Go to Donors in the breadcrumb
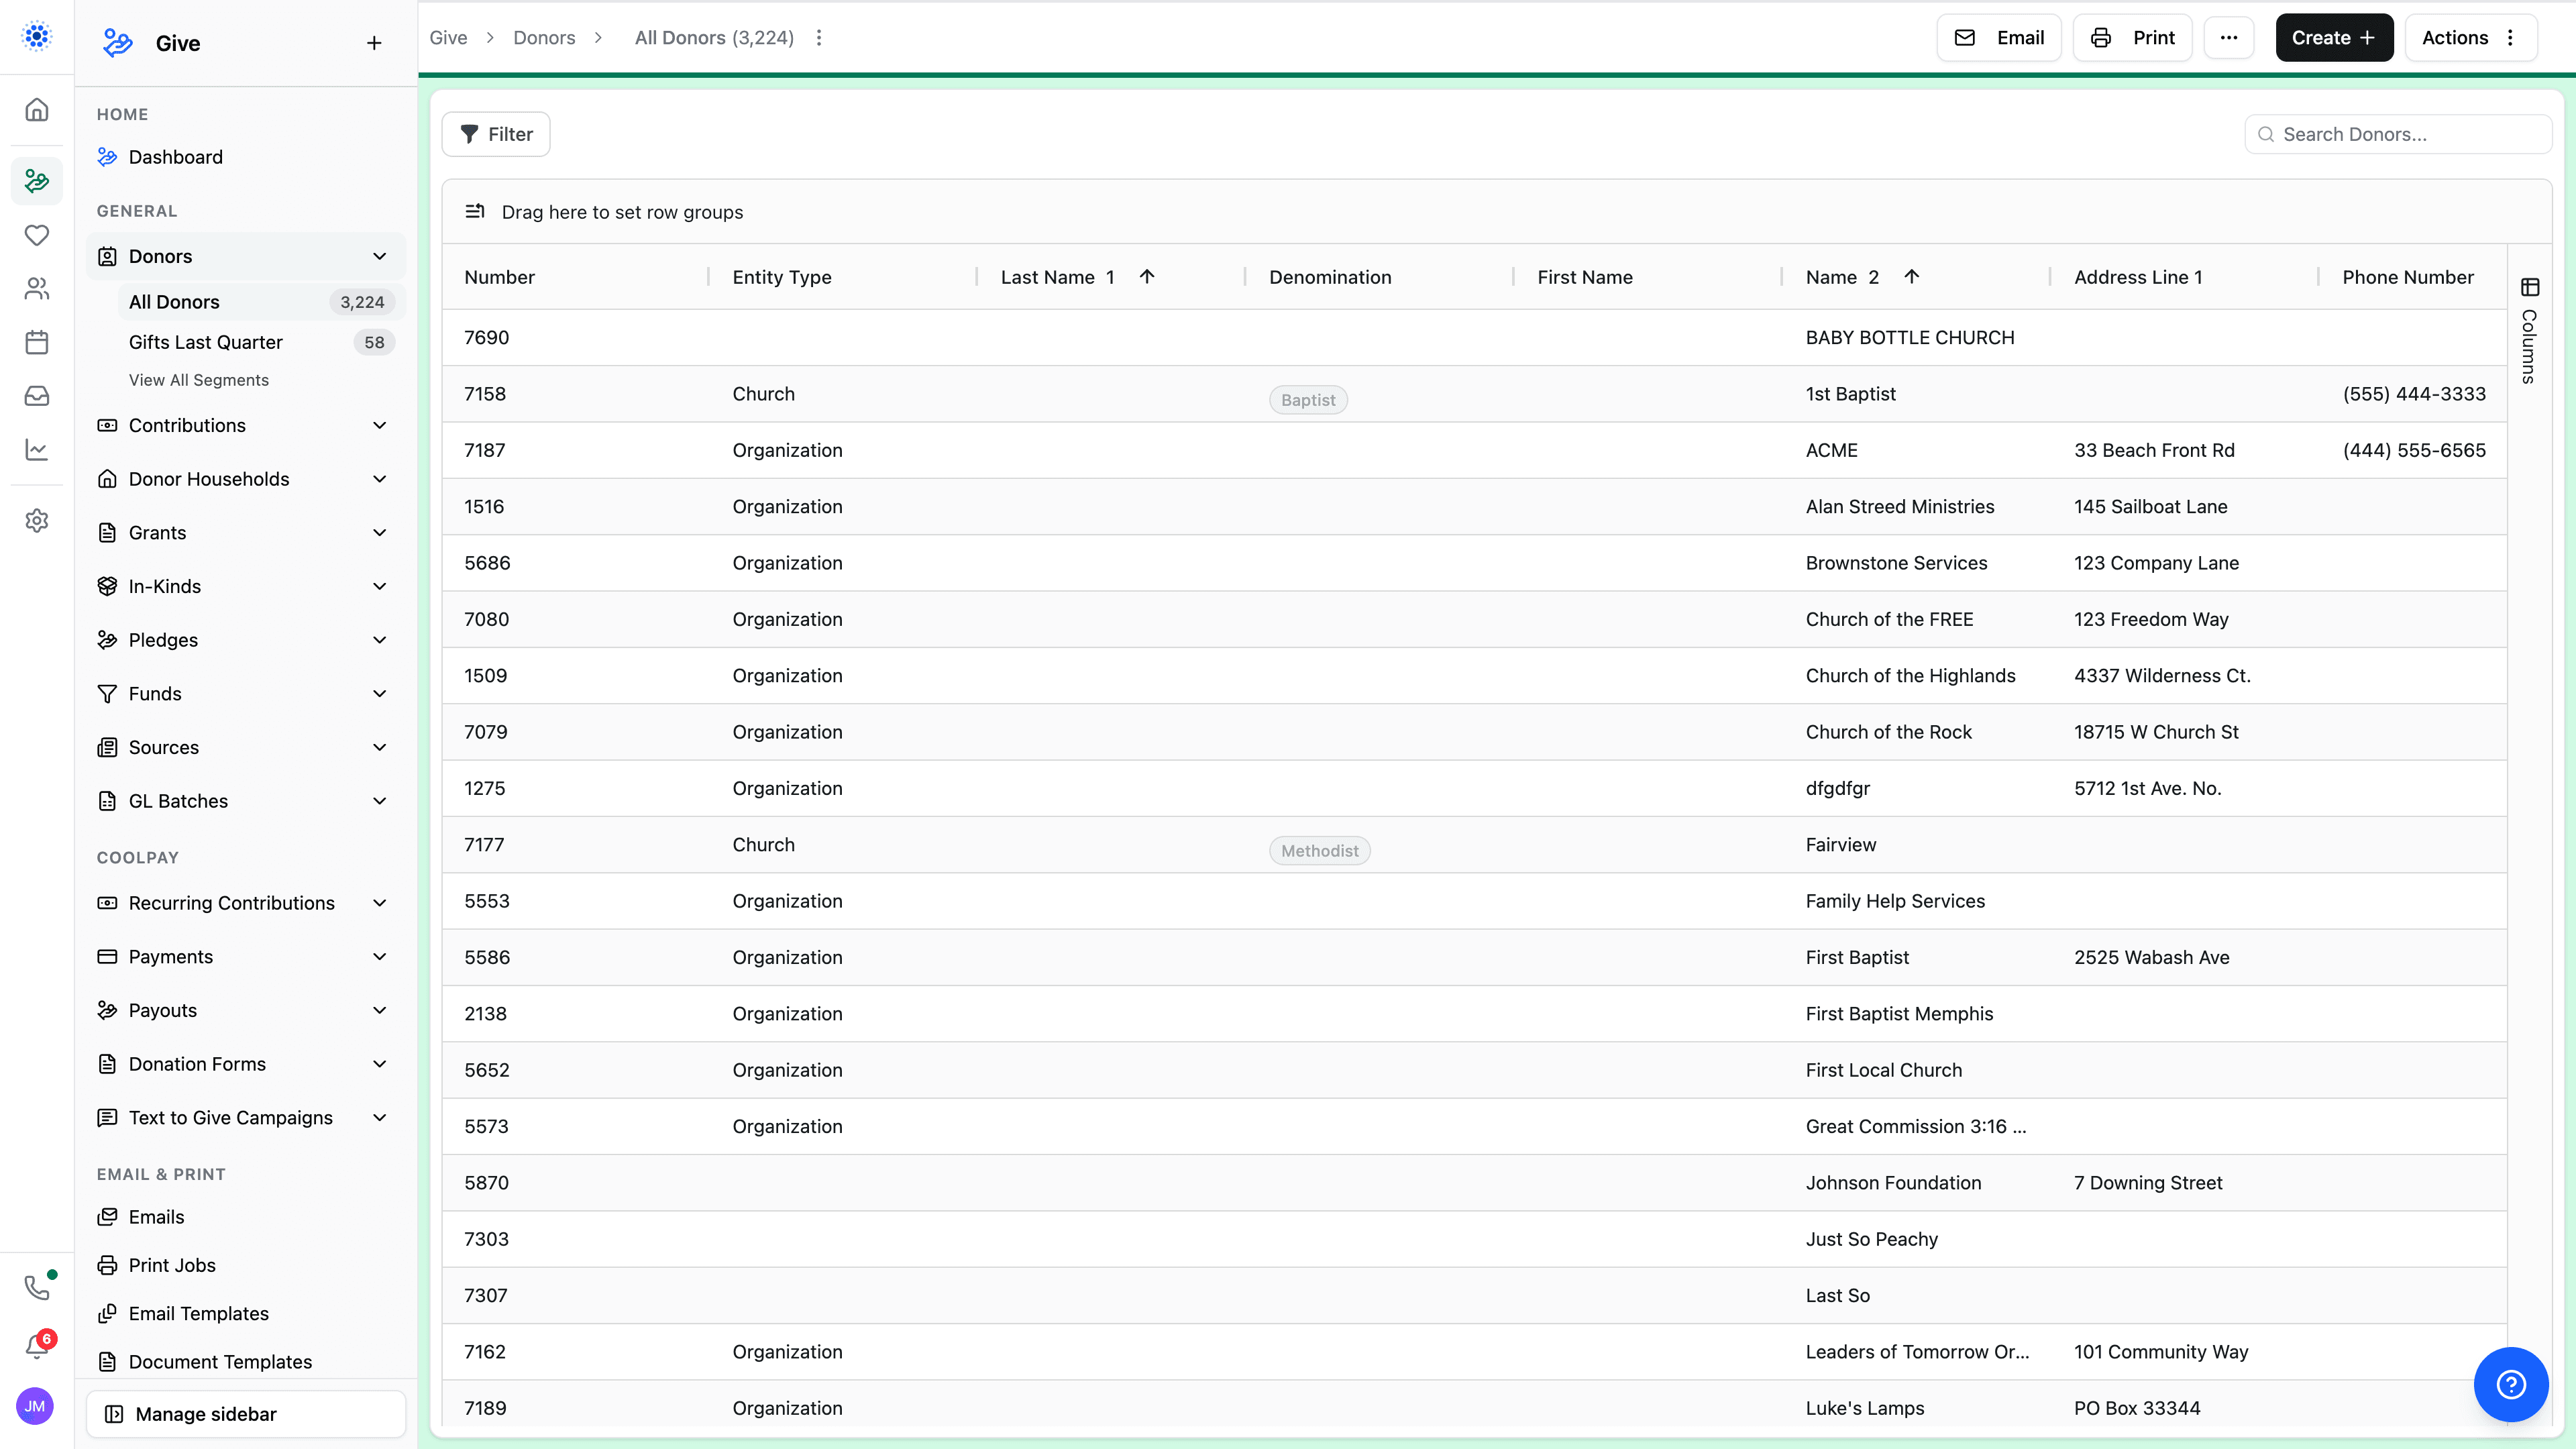The width and height of the screenshot is (2576, 1449). click(x=544, y=38)
